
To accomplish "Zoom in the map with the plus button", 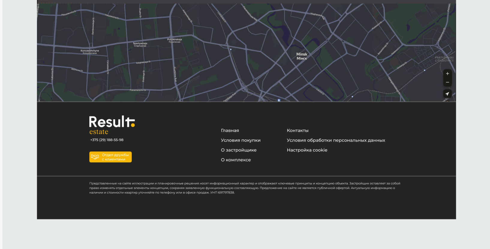I will (x=447, y=74).
